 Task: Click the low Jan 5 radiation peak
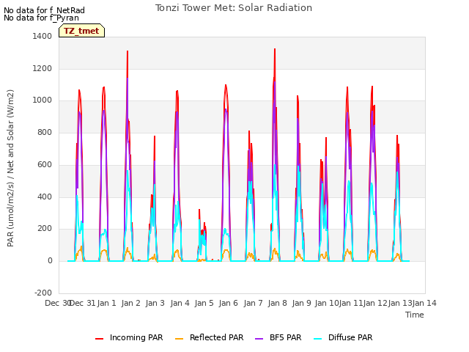click(x=199, y=210)
